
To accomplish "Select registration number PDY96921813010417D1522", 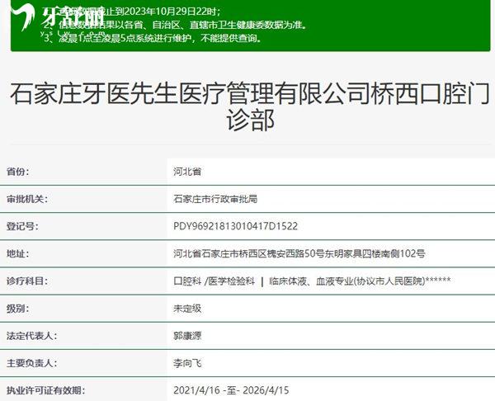I will (235, 226).
